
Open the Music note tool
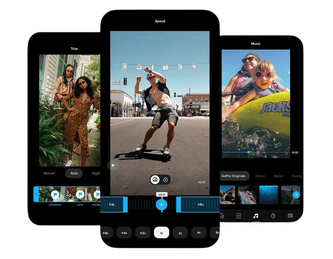[256, 216]
